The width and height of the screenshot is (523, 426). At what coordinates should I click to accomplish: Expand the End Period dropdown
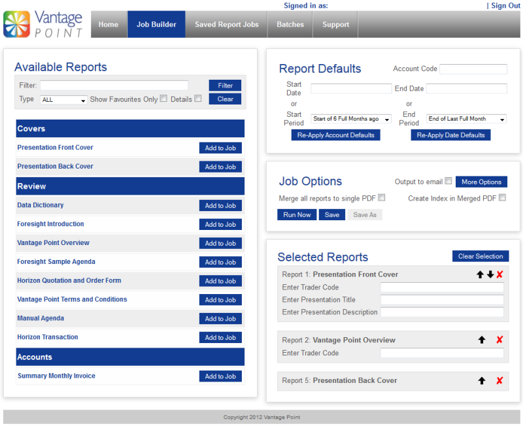pos(466,119)
